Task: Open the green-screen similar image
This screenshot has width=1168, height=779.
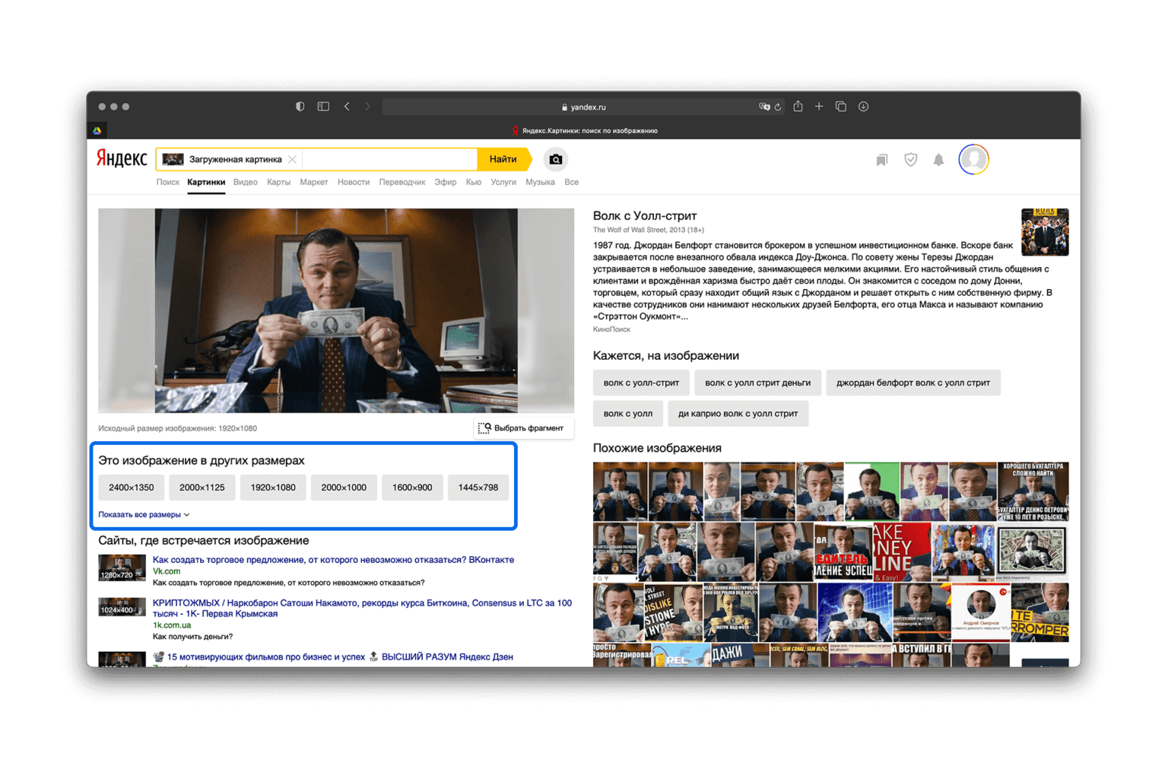Action: [x=872, y=491]
